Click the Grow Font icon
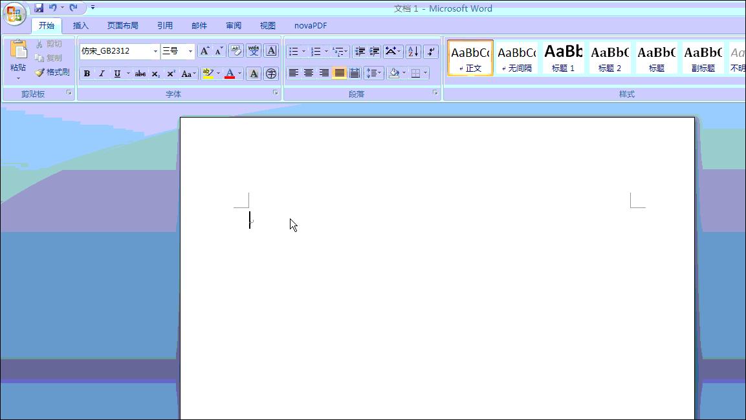The width and height of the screenshot is (746, 420). click(204, 51)
